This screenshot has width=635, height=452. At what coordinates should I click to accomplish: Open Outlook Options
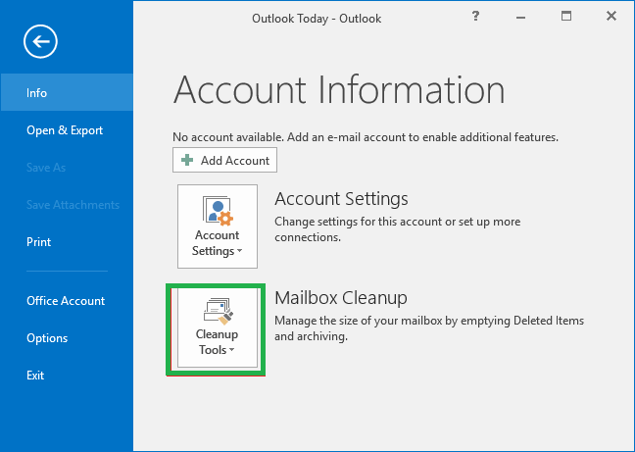click(x=67, y=338)
